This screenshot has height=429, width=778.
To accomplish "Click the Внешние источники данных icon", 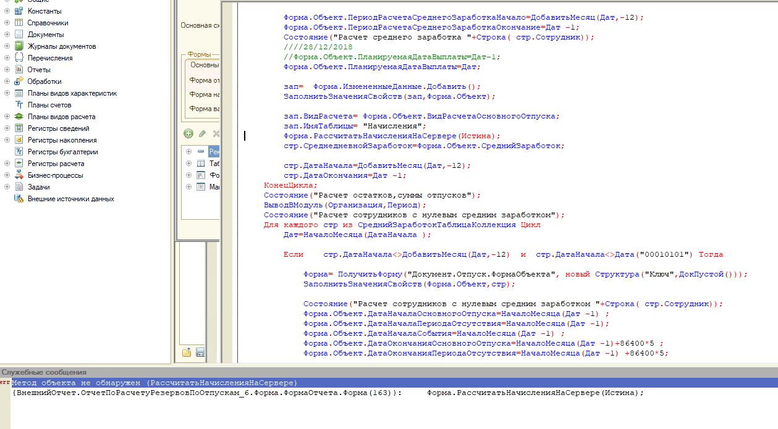I will pos(19,199).
